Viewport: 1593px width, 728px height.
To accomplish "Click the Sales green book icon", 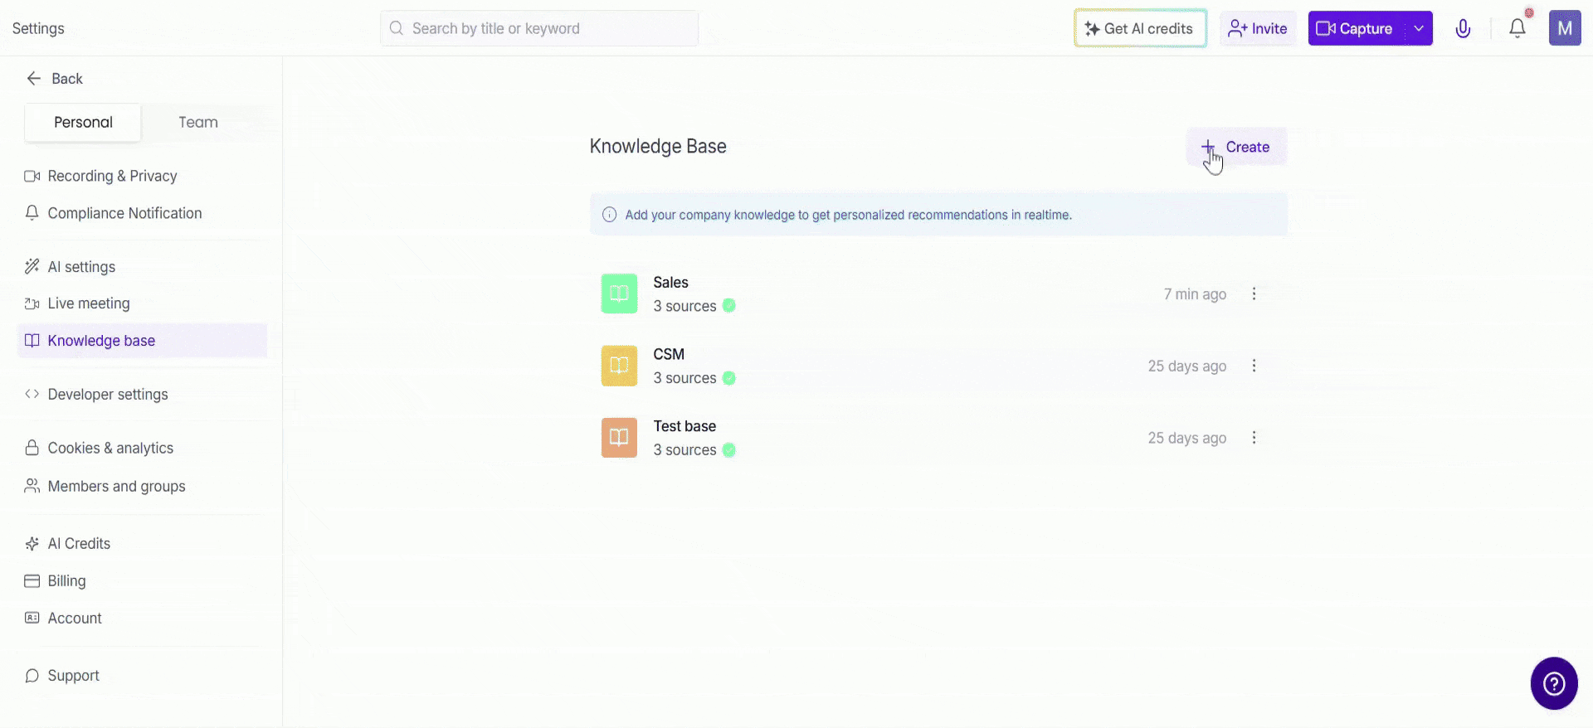I will pyautogui.click(x=619, y=294).
